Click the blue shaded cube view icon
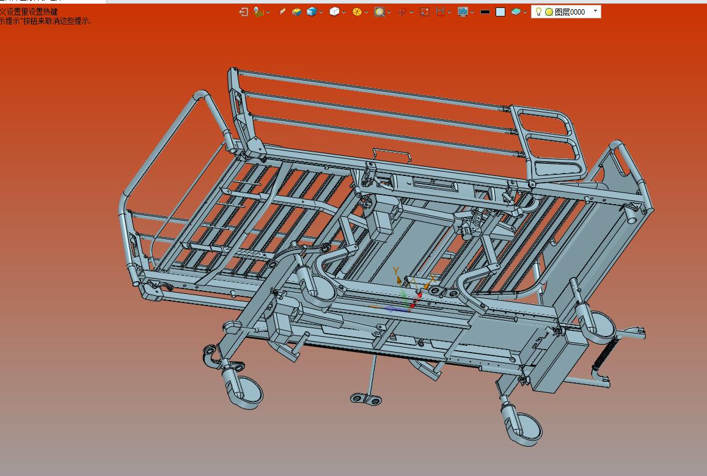The width and height of the screenshot is (707, 476). pos(312,12)
